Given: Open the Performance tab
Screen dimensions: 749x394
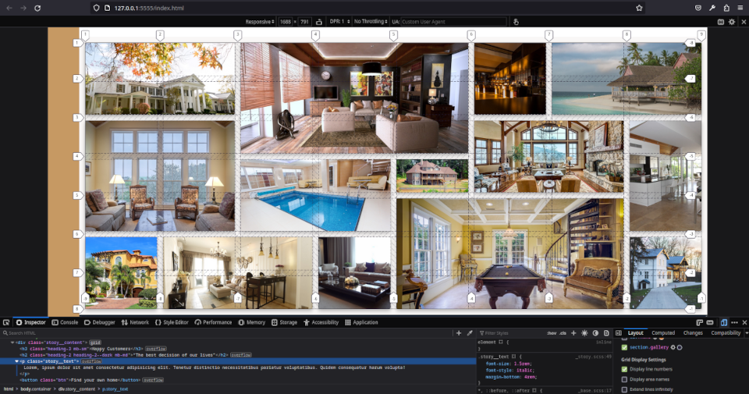Looking at the screenshot, I should point(213,322).
